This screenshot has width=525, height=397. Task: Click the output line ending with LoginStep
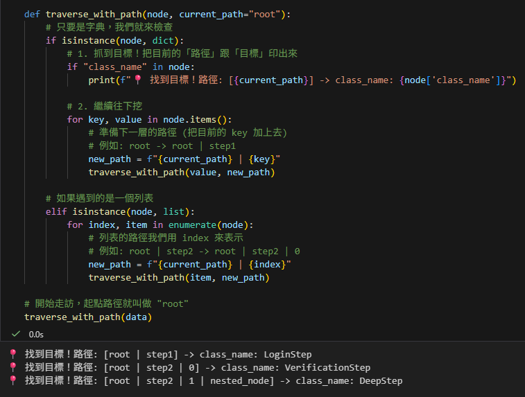click(x=161, y=354)
